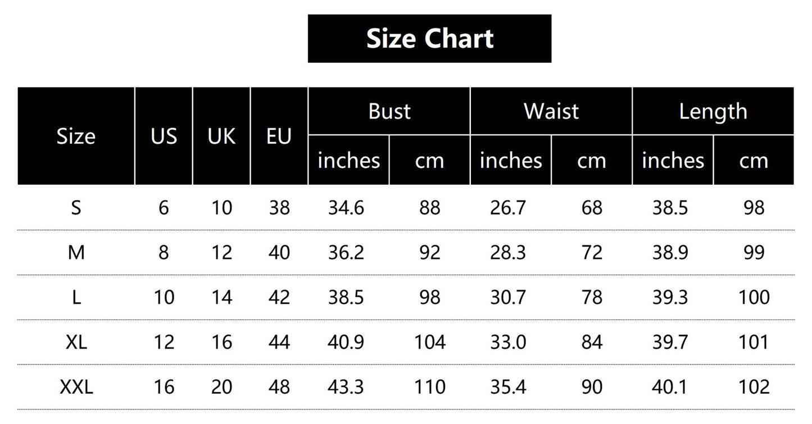Click the Size Chart title banner
Viewport: 812px width, 424px height.
pyautogui.click(x=429, y=38)
